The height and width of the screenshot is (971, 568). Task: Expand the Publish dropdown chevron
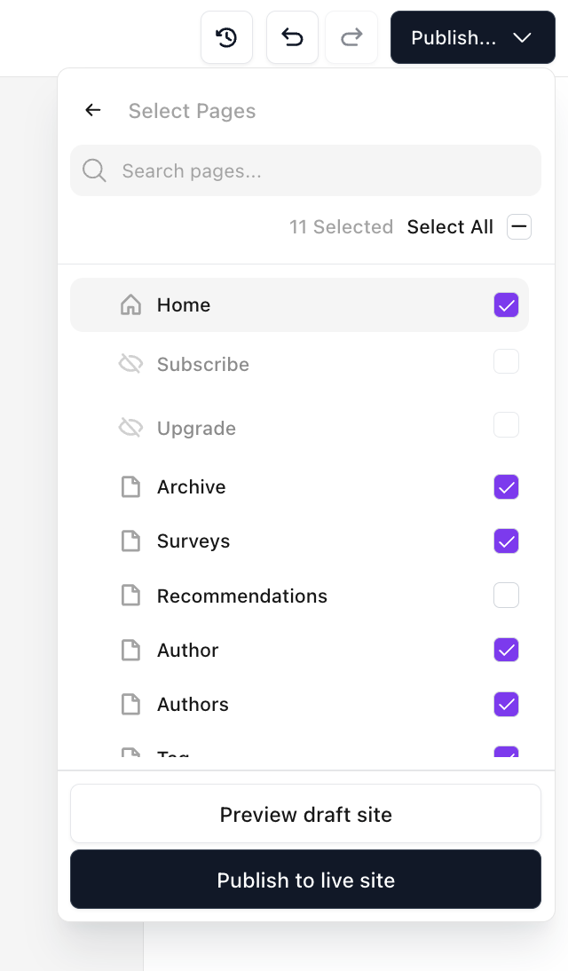pos(522,37)
